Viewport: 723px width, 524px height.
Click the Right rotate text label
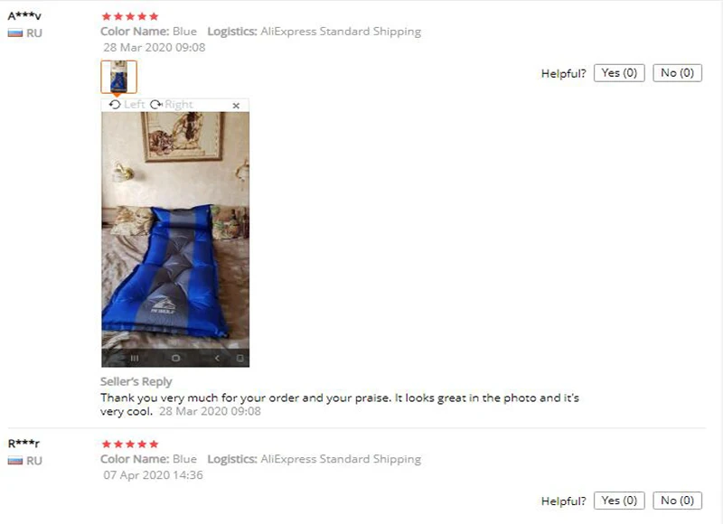pyautogui.click(x=179, y=105)
